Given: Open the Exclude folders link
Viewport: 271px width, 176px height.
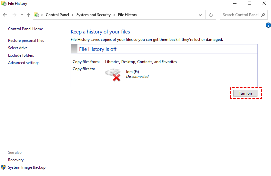Looking at the screenshot, I should click(x=21, y=55).
